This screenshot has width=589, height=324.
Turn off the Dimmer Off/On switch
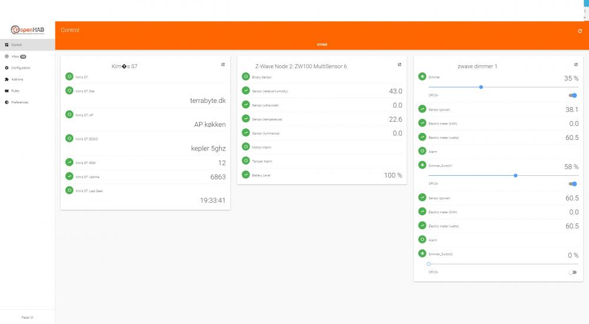coord(573,95)
